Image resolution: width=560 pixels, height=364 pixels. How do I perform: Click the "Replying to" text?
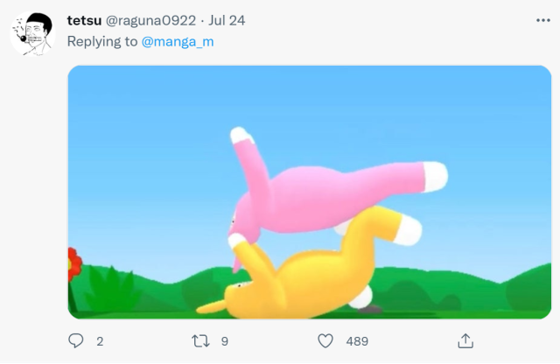tap(101, 40)
